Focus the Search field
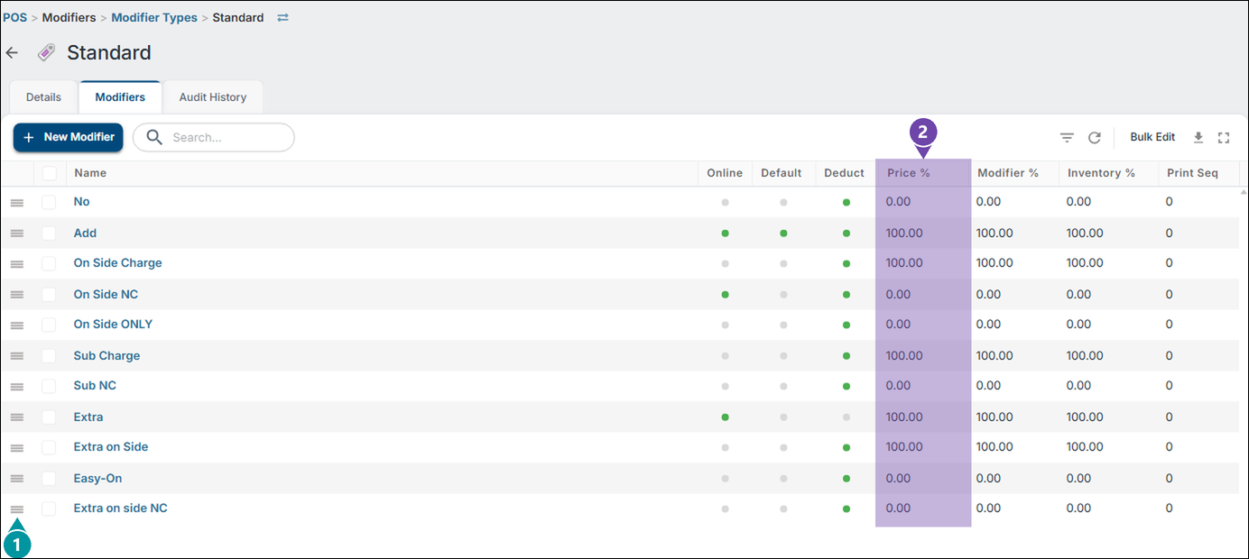 [x=214, y=137]
